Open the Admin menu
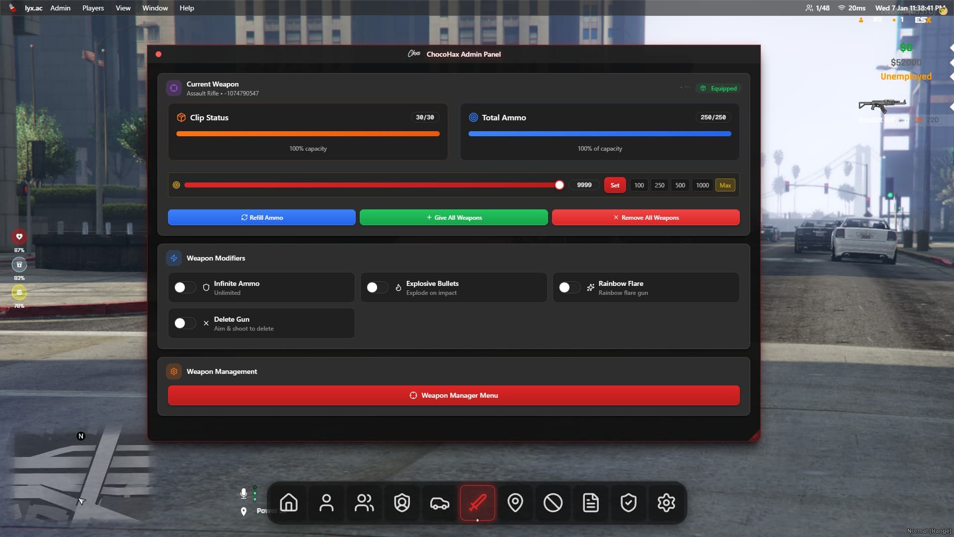 [x=60, y=8]
